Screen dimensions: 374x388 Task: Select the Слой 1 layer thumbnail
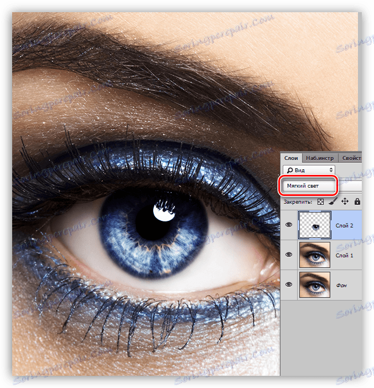[x=315, y=255]
